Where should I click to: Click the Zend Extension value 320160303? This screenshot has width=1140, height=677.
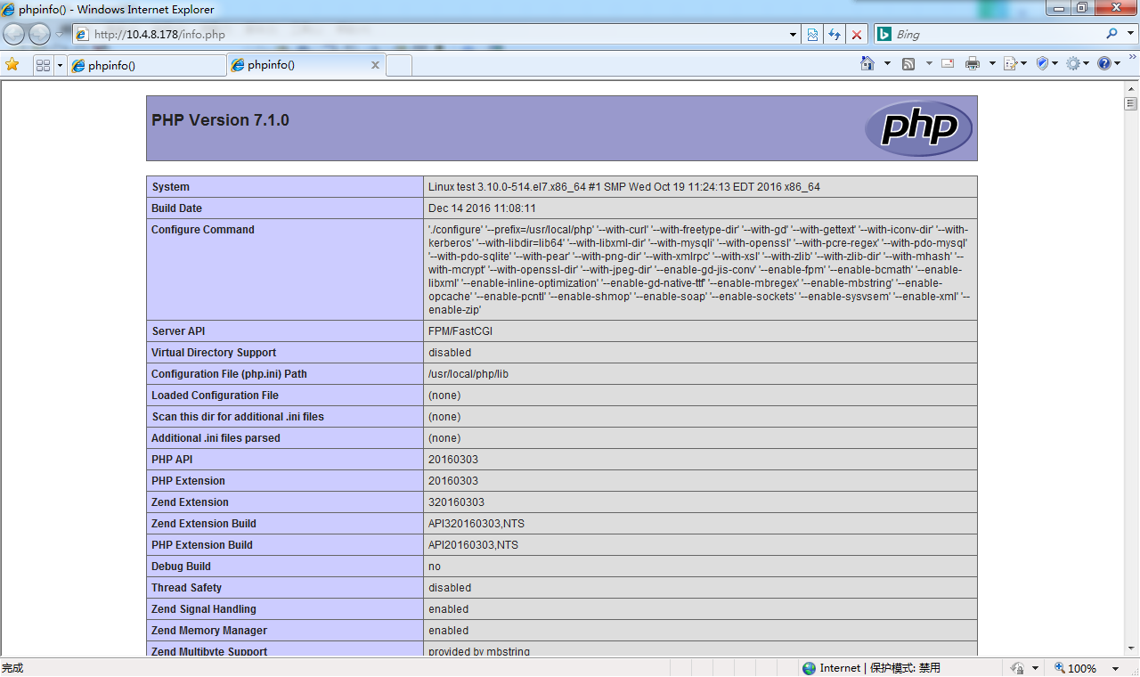pyautogui.click(x=456, y=502)
